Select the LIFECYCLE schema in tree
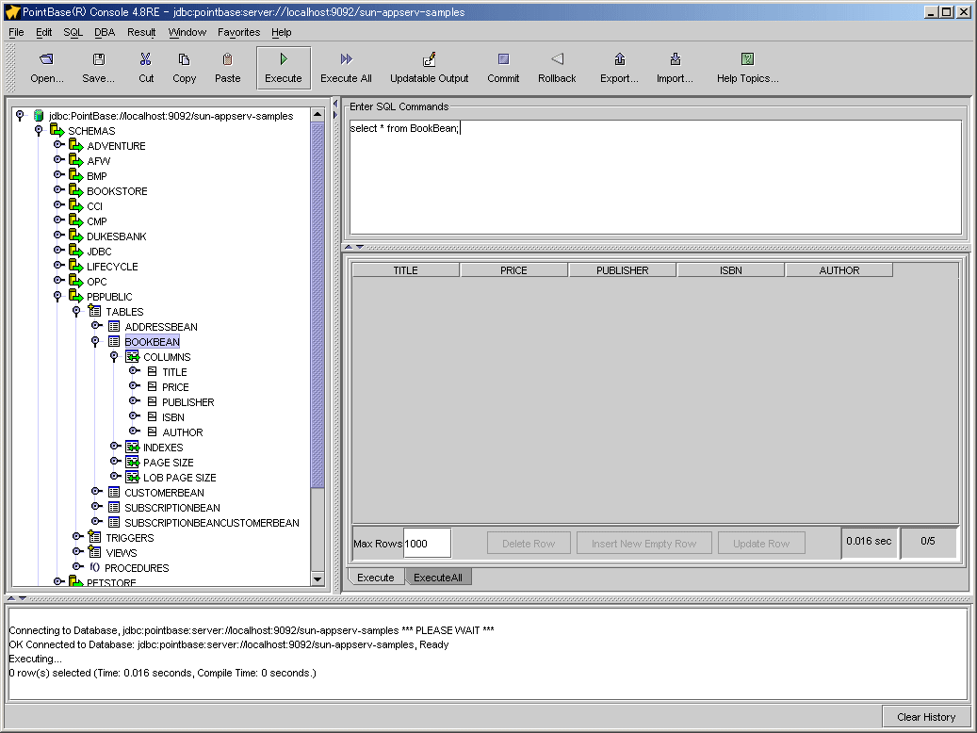The width and height of the screenshot is (977, 733). 112,266
